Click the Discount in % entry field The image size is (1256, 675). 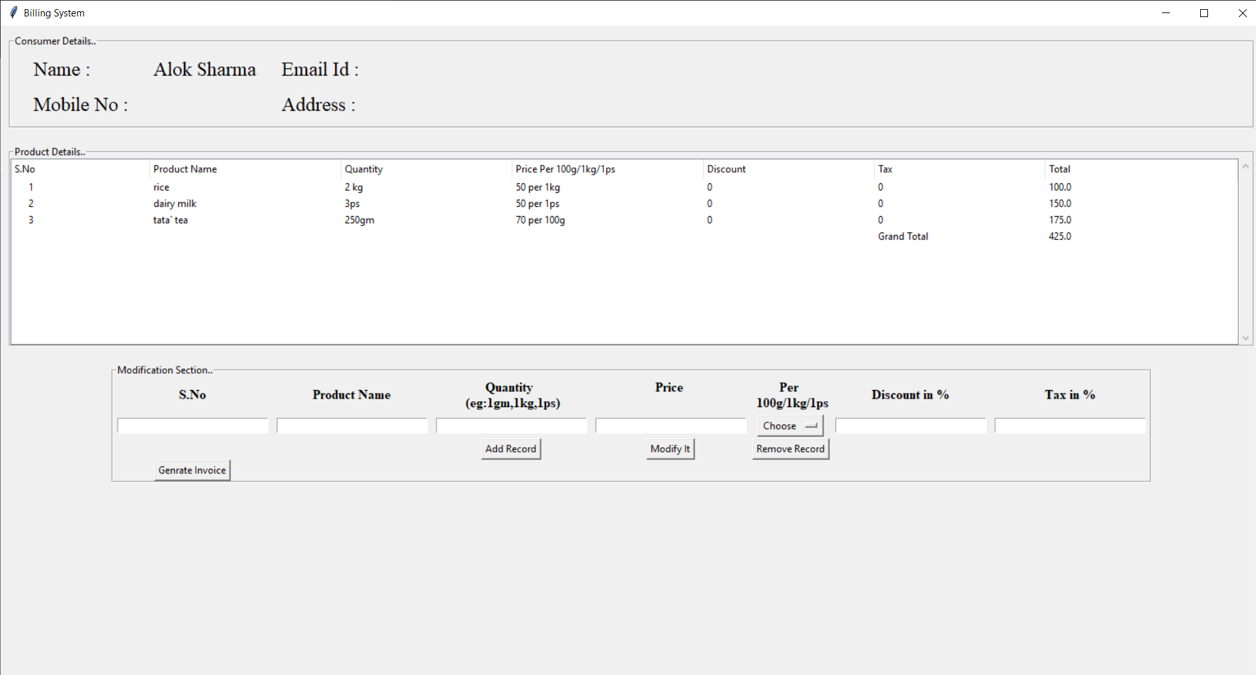tap(910, 425)
